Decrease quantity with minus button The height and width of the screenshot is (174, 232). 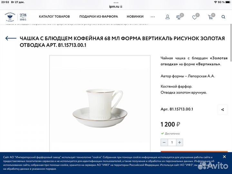pyautogui.click(x=164, y=142)
